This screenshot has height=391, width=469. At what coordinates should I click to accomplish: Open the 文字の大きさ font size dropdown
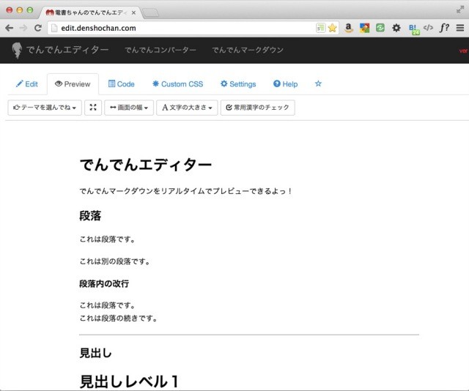[x=187, y=108]
